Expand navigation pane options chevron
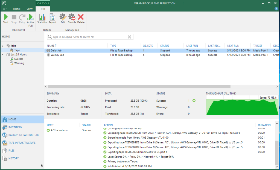The height and width of the screenshot is (170, 280). click(42, 166)
